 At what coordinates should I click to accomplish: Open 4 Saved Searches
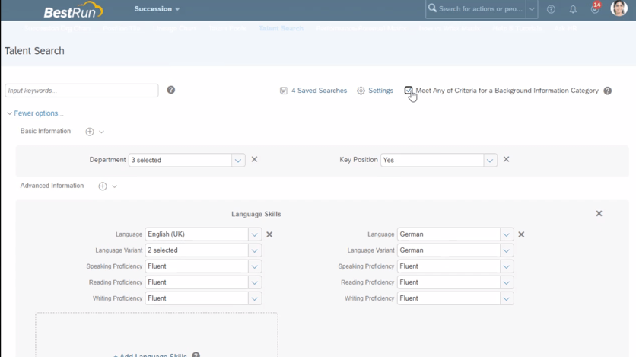[313, 91]
